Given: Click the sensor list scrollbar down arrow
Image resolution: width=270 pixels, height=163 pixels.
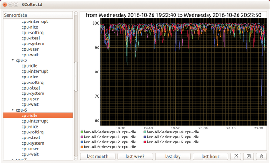Looking at the screenshot, I should tap(76, 158).
